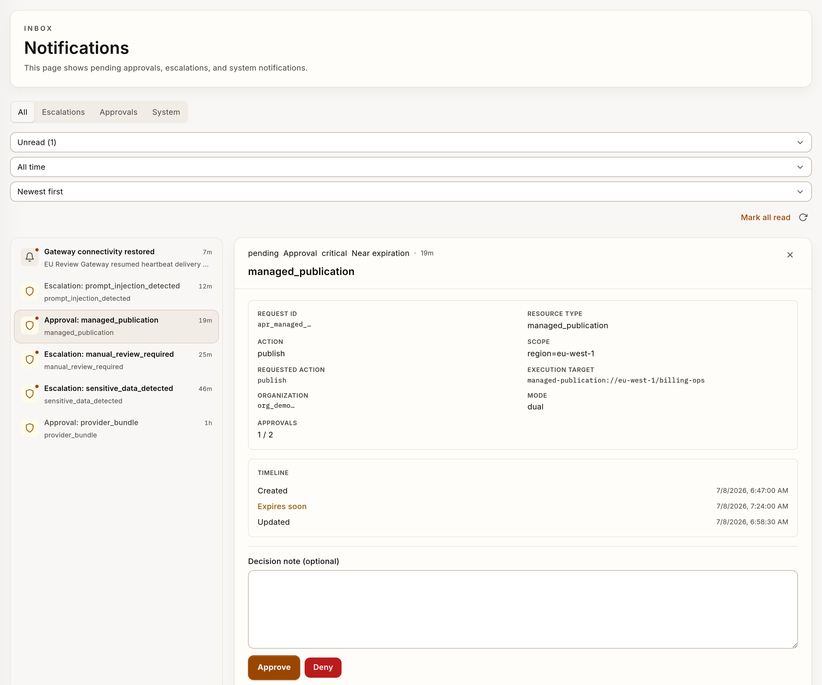Switch to the System tab
Viewport: 822px width, 685px height.
[166, 112]
